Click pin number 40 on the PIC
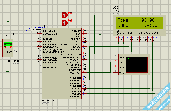 click(x=85, y=48)
